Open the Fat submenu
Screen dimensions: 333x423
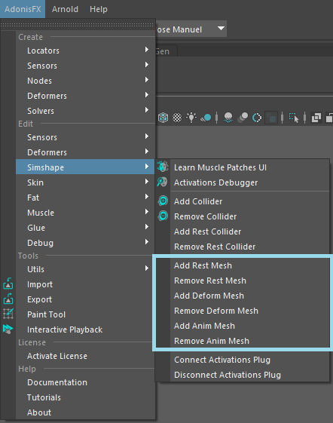coord(85,198)
